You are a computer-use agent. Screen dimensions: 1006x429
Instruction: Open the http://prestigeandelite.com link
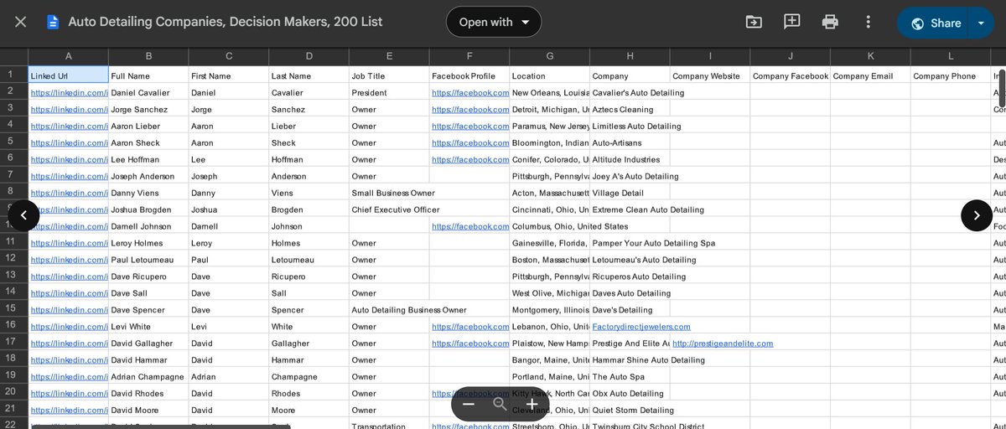[723, 344]
